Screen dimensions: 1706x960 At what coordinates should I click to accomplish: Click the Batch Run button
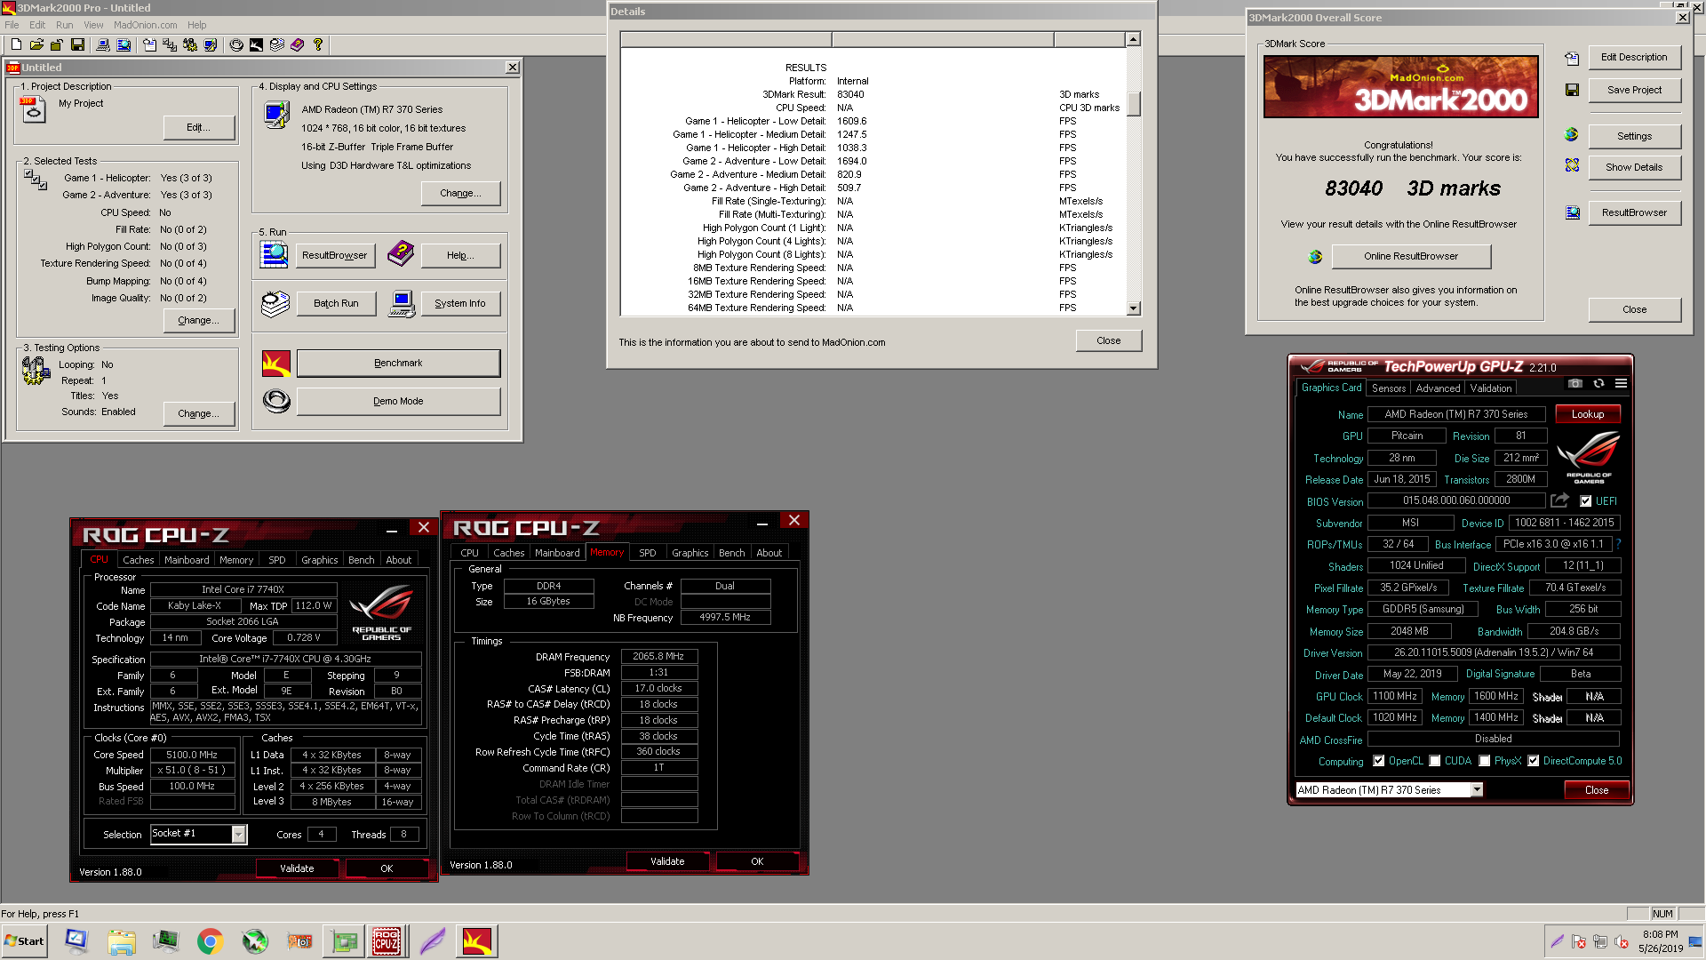[x=336, y=304]
